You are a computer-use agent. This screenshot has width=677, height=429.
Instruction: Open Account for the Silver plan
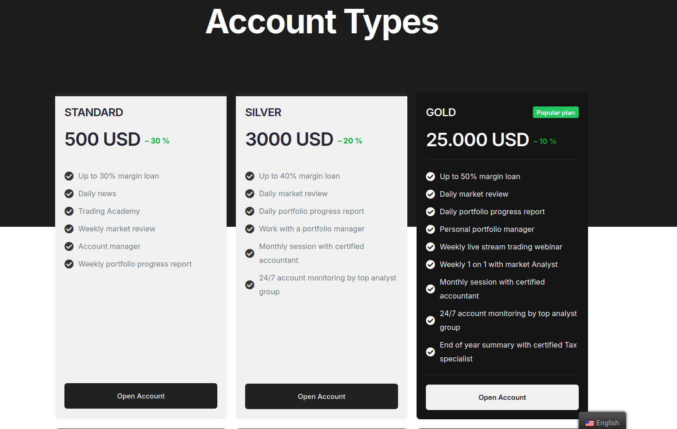[x=322, y=397]
